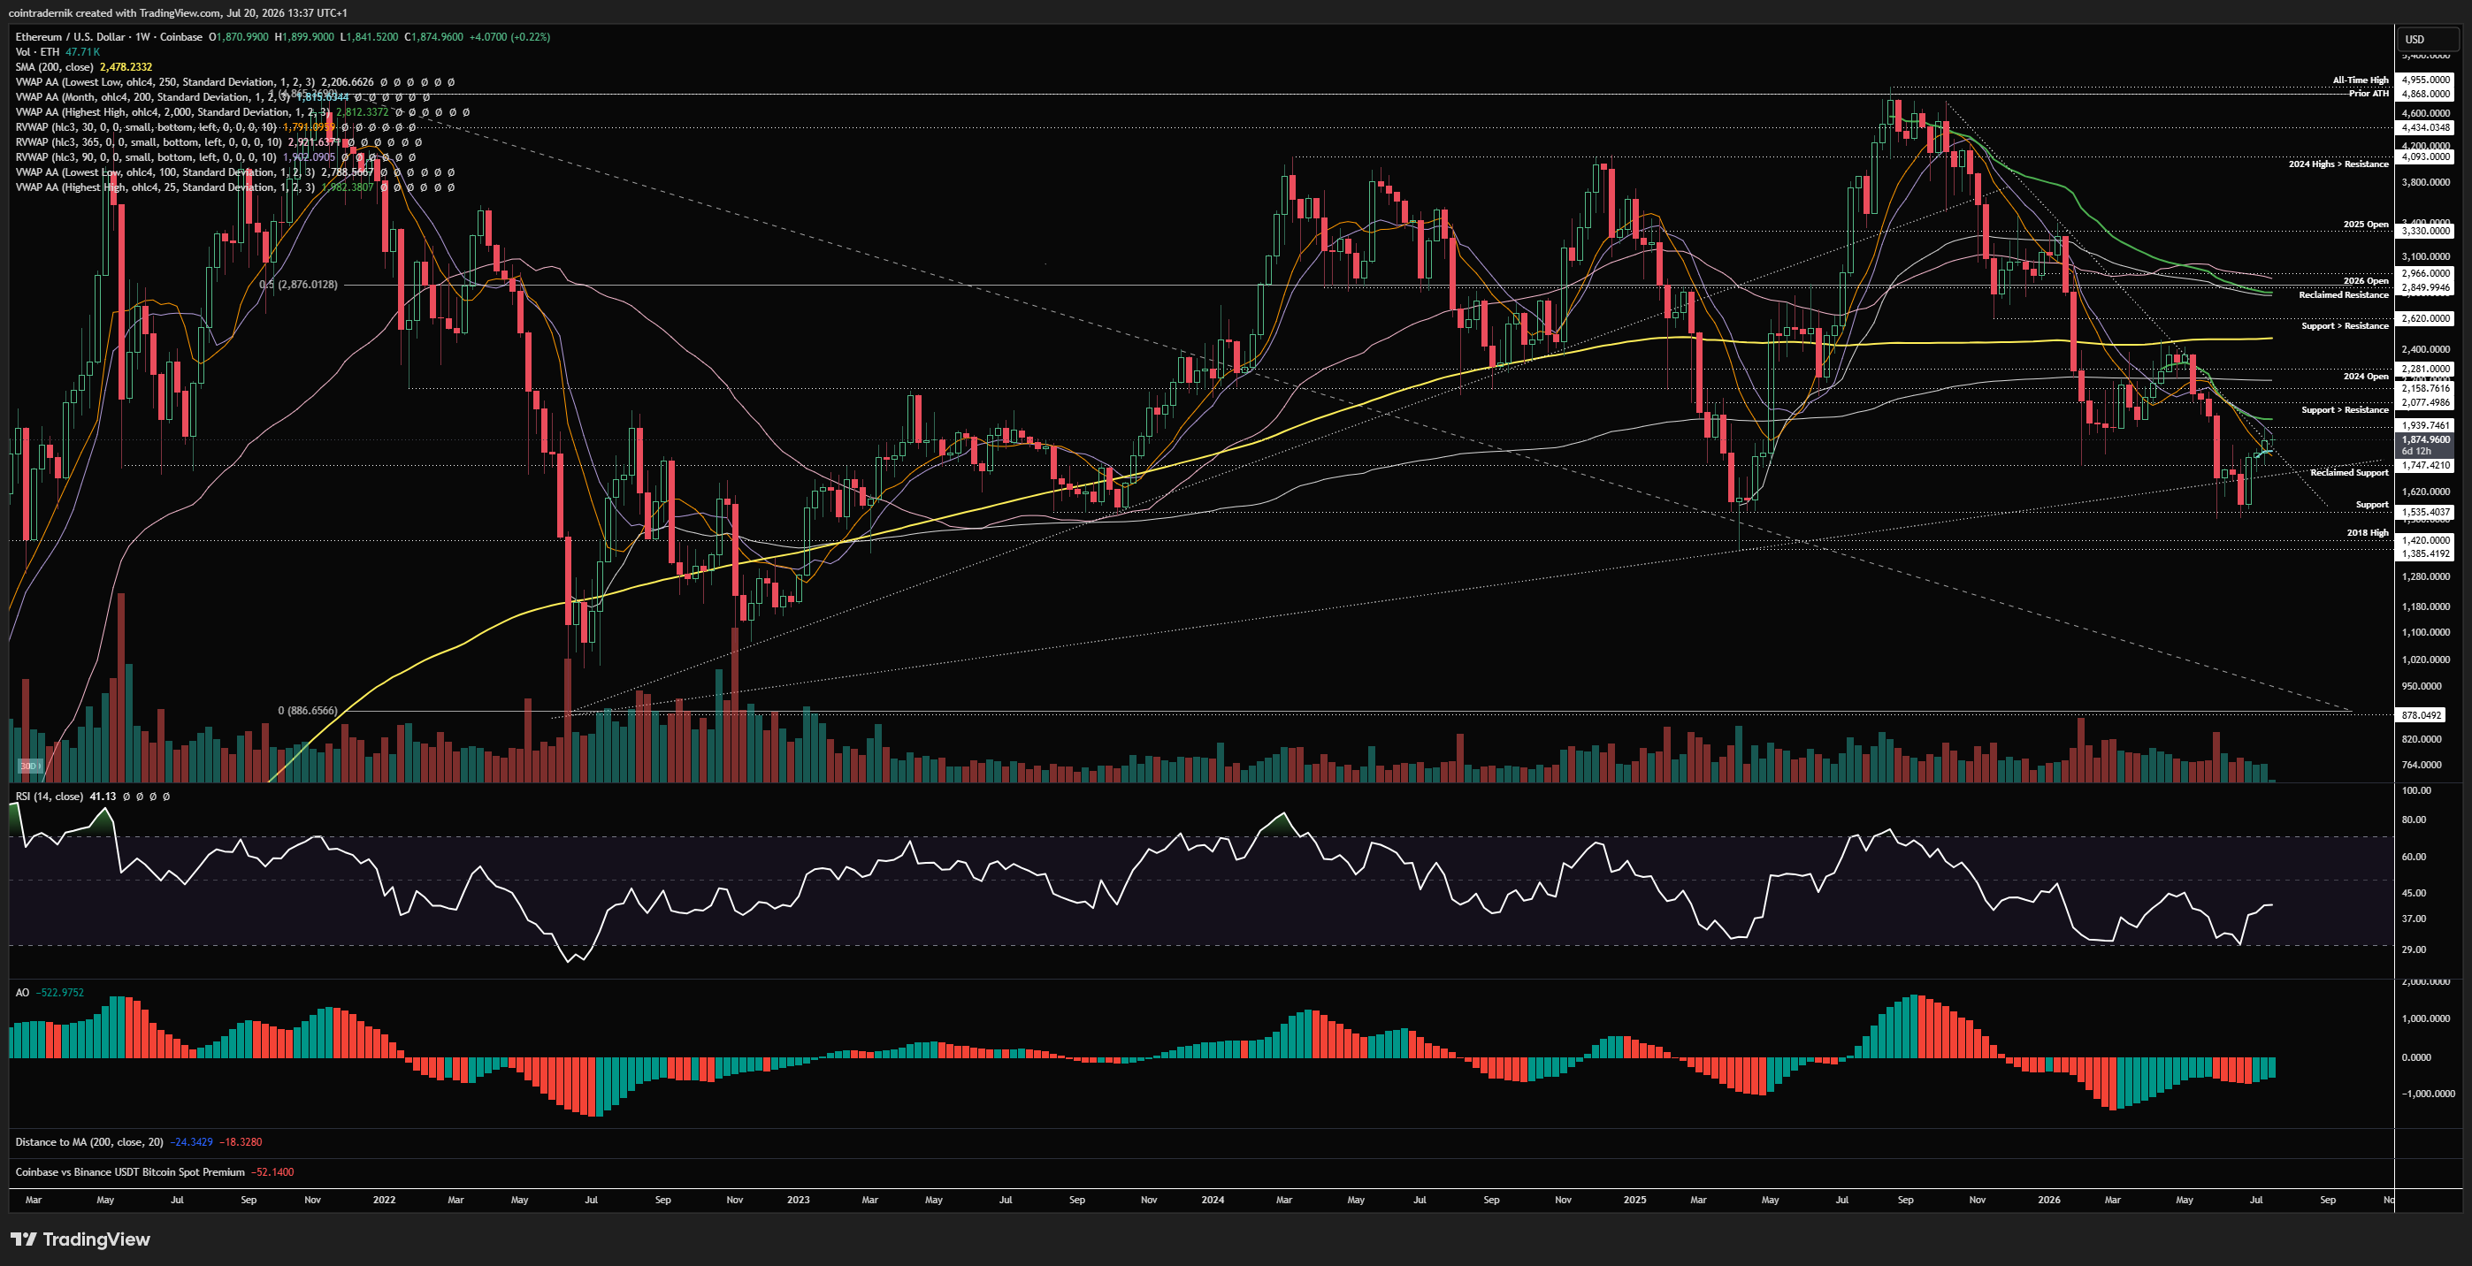Click the 1,420.0000 price axis label
This screenshot has width=2472, height=1266.
[x=2425, y=541]
